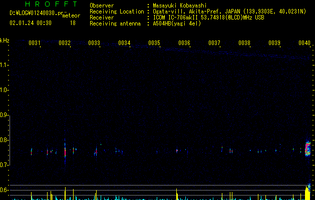Select the Receiving Location label

[x=117, y=11]
